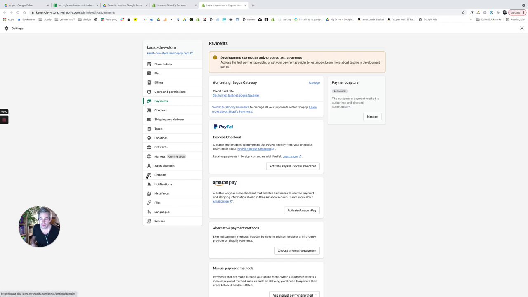Screen dimensions: 528x297
Task: Open the Add manual payment method dropdown
Action: pyautogui.click(x=295, y=295)
